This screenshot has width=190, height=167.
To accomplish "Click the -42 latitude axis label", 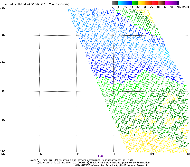I will (x=2, y=35).
